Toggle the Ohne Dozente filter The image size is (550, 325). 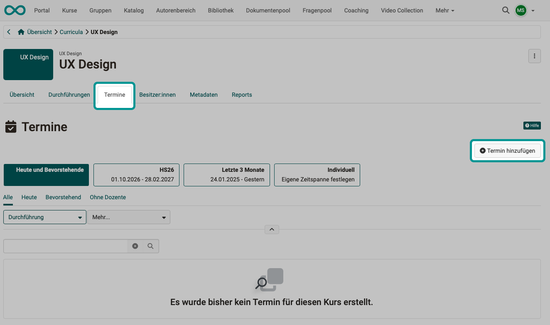click(108, 197)
